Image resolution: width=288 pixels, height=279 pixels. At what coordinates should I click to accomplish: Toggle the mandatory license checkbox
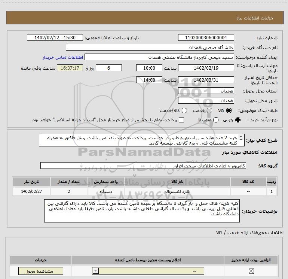(251, 271)
